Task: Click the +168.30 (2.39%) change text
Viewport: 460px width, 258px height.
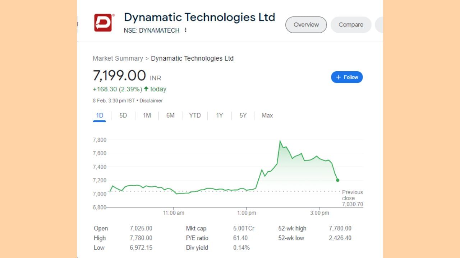Action: [x=118, y=89]
